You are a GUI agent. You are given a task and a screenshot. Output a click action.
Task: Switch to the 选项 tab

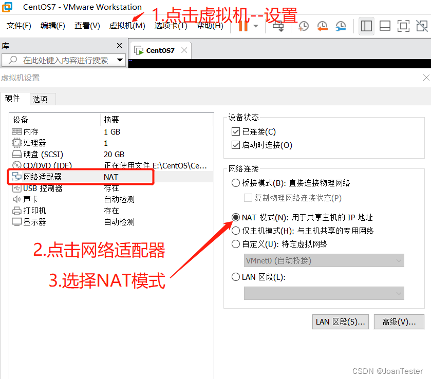[x=40, y=99]
